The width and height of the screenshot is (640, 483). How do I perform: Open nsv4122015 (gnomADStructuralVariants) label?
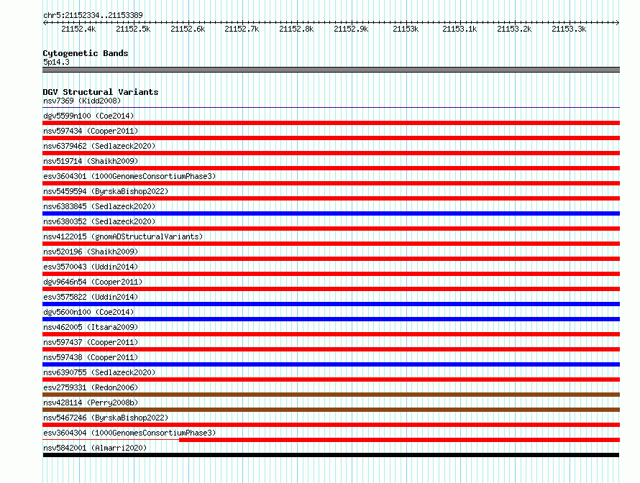coord(123,236)
